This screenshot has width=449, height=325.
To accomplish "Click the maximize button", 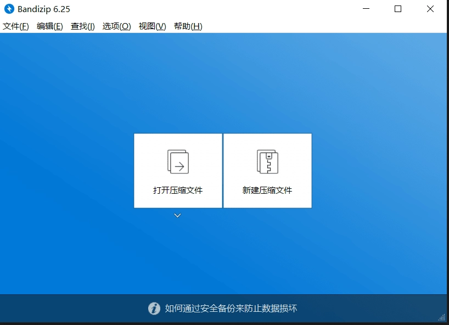I will (x=397, y=9).
